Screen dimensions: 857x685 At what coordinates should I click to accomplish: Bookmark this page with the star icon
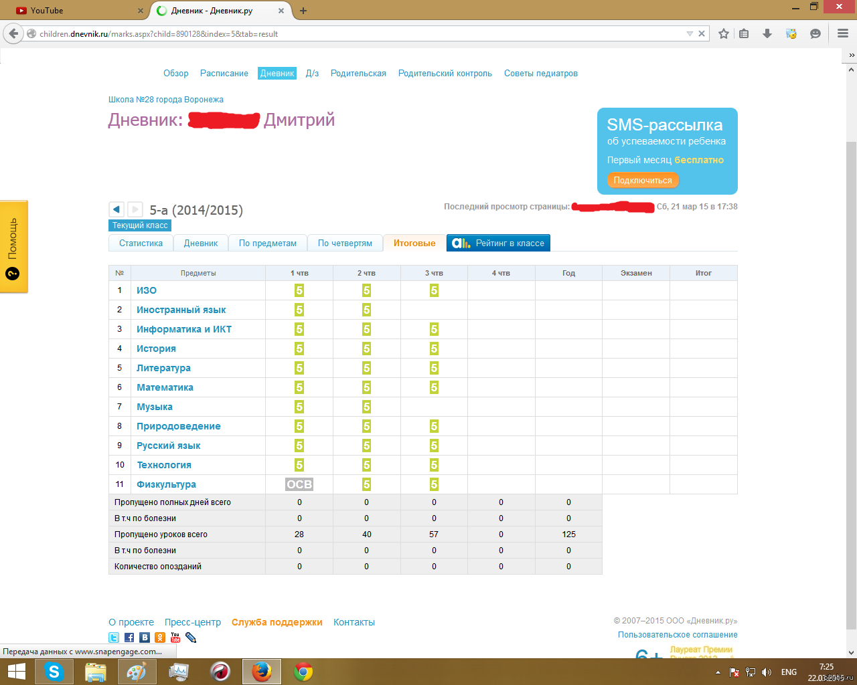click(724, 33)
